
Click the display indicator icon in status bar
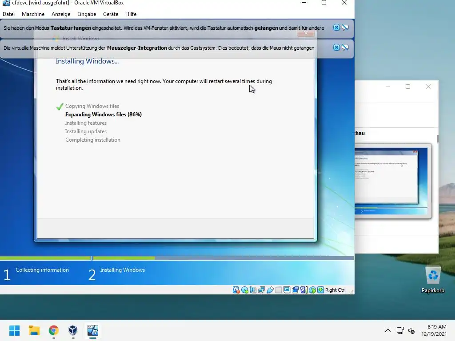(287, 290)
